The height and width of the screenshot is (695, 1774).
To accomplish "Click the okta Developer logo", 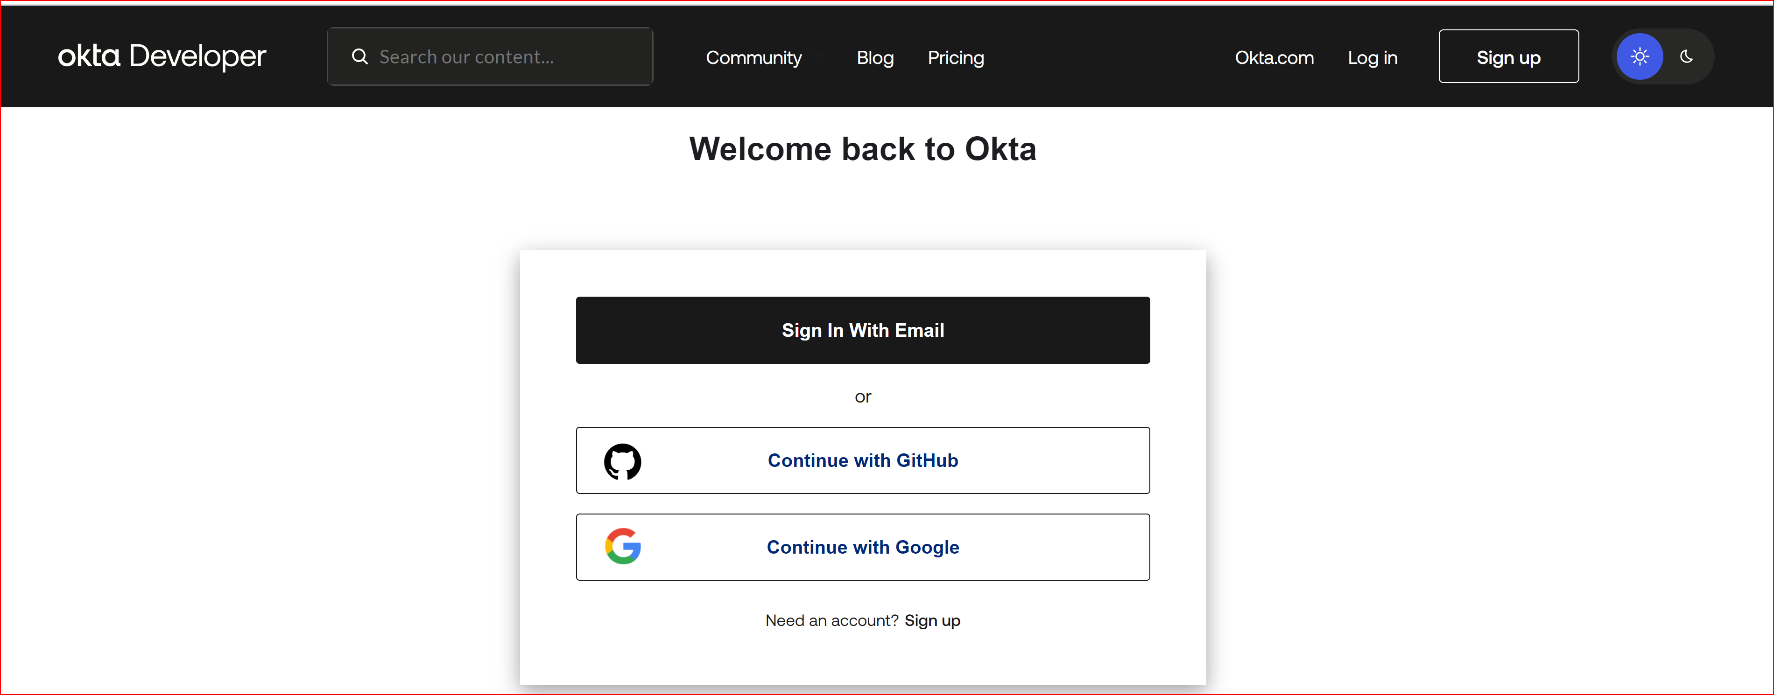I will (162, 56).
